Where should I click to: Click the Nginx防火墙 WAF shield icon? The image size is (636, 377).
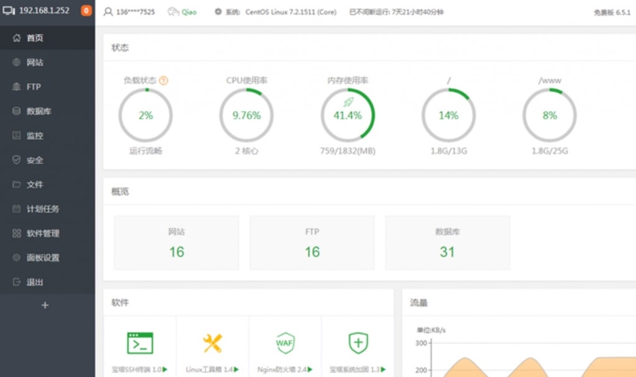pyautogui.click(x=285, y=343)
